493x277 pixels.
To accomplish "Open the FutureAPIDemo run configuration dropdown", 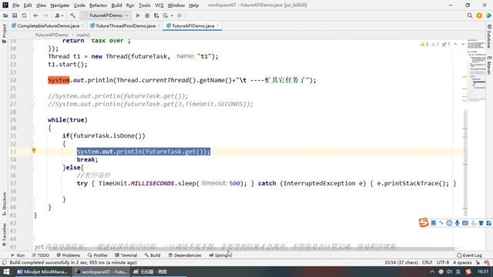I will 106,15.
